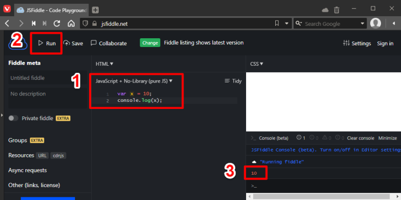Click Tidy to format code
Viewport: 401px width, 200px height.
click(233, 81)
